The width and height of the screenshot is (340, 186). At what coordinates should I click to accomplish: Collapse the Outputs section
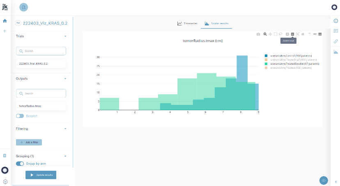[x=65, y=78]
